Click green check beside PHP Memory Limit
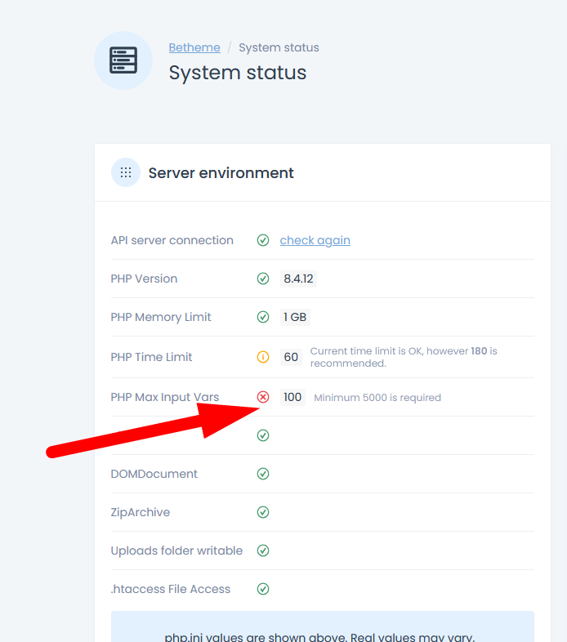This screenshot has width=567, height=642. [x=263, y=317]
